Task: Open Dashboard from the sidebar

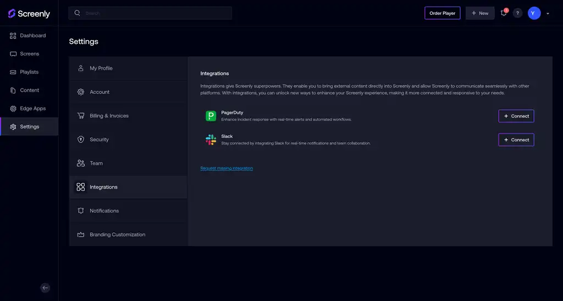Action: tap(29, 36)
